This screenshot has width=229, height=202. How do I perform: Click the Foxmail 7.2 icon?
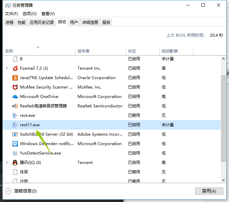point(15,68)
